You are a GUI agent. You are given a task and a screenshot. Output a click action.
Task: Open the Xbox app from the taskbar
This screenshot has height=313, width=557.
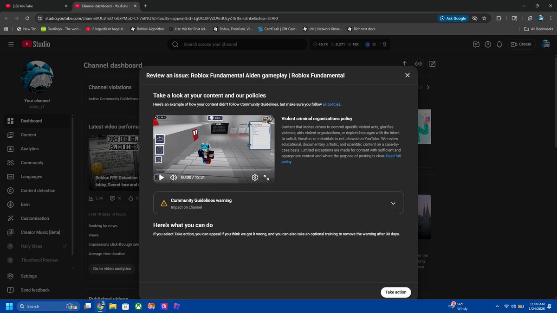coord(138,306)
